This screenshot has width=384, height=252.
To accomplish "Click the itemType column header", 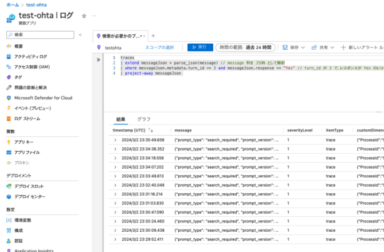I will (334, 130).
